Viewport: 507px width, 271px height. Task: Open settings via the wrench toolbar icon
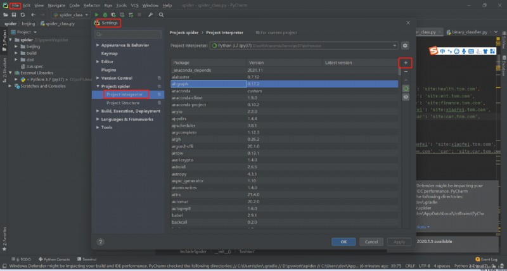150,15
